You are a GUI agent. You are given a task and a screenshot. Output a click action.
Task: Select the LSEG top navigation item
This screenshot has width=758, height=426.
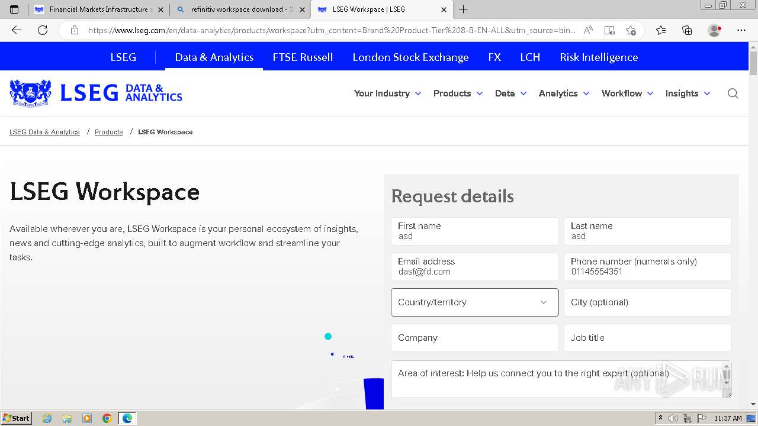[123, 57]
